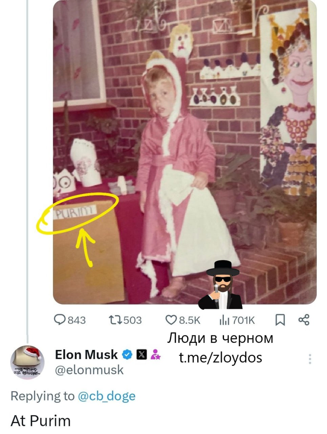
Task: Click the X affiliation badge
Action: [141, 355]
